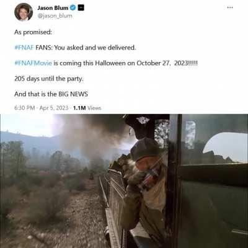Visit the @jason_blum handle
Screen dimensions: 248x248
[x=55, y=16]
